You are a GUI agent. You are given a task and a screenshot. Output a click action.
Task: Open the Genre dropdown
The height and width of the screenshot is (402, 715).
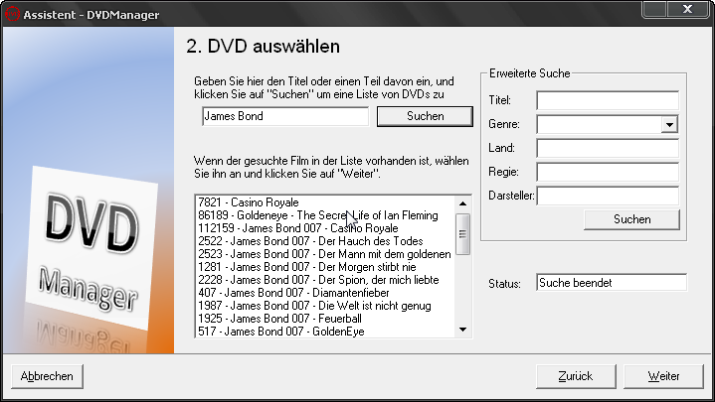(669, 124)
